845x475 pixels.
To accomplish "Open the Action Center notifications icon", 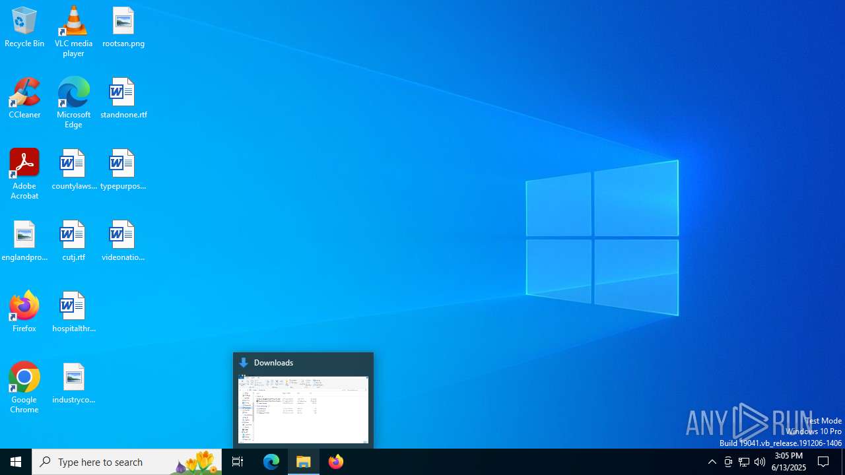I will click(x=824, y=462).
